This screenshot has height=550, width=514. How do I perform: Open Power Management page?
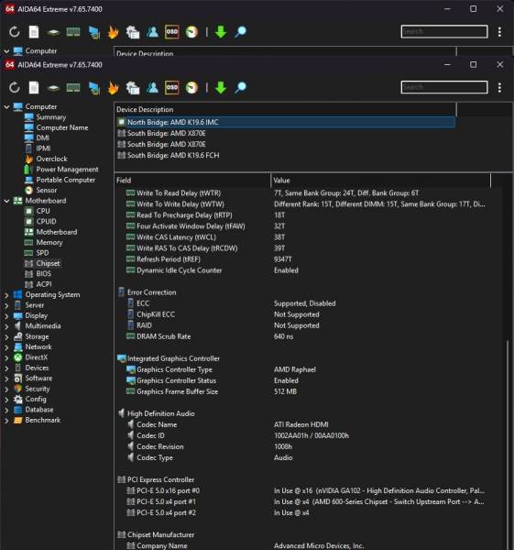pyautogui.click(x=67, y=170)
